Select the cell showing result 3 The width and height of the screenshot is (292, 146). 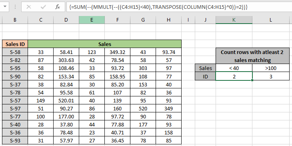pyautogui.click(x=271, y=76)
